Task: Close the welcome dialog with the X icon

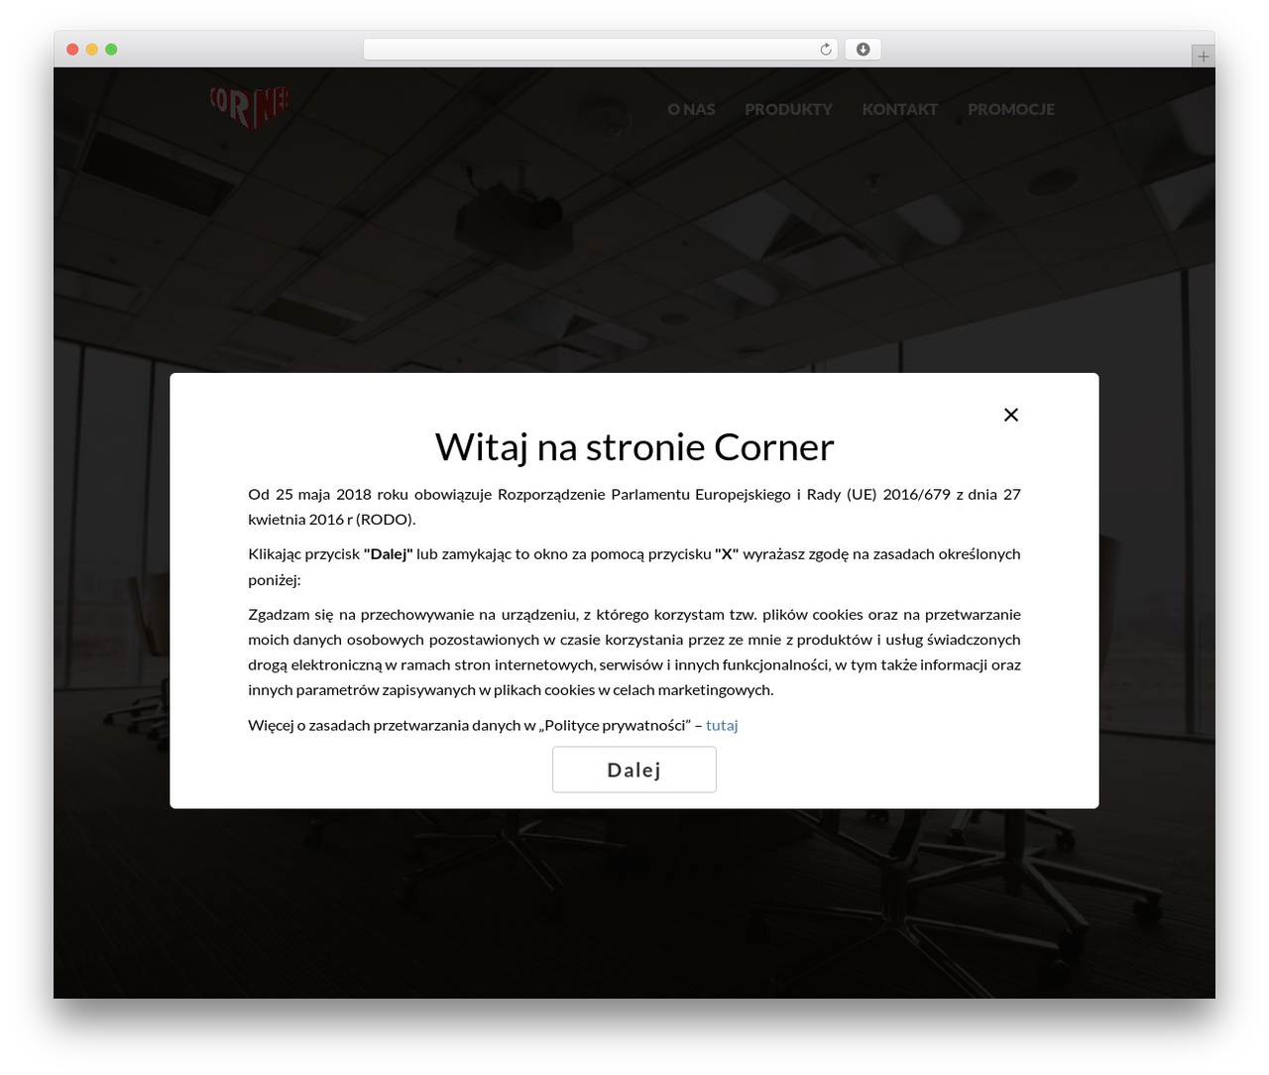Action: click(x=1010, y=415)
